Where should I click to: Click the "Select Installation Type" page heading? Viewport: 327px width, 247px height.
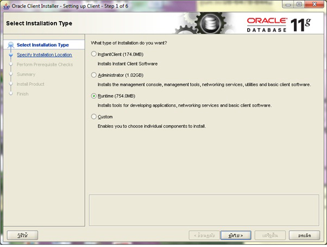coord(39,23)
